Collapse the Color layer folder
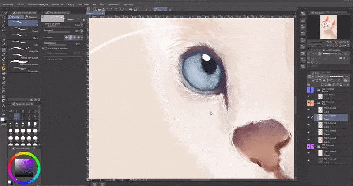 tap(315, 103)
